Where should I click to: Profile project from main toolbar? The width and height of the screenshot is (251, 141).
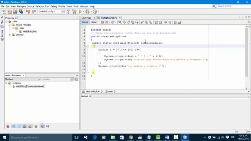point(95,11)
